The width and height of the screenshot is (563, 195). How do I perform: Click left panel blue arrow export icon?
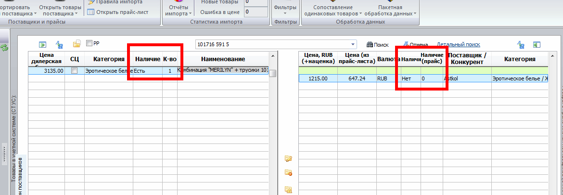click(x=43, y=44)
